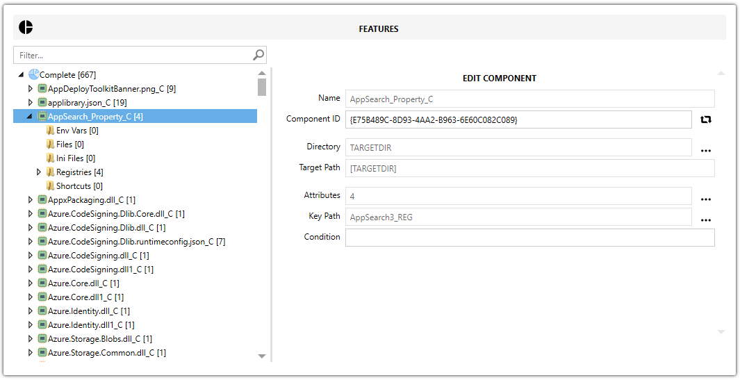Collapse the AppSearch_Property_C node

[30, 117]
